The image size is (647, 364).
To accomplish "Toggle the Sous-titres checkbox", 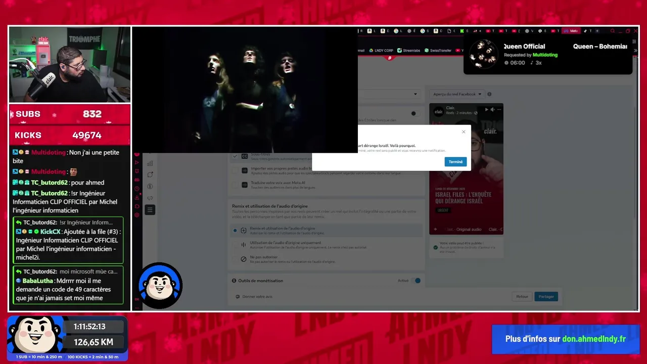I will 235,156.
